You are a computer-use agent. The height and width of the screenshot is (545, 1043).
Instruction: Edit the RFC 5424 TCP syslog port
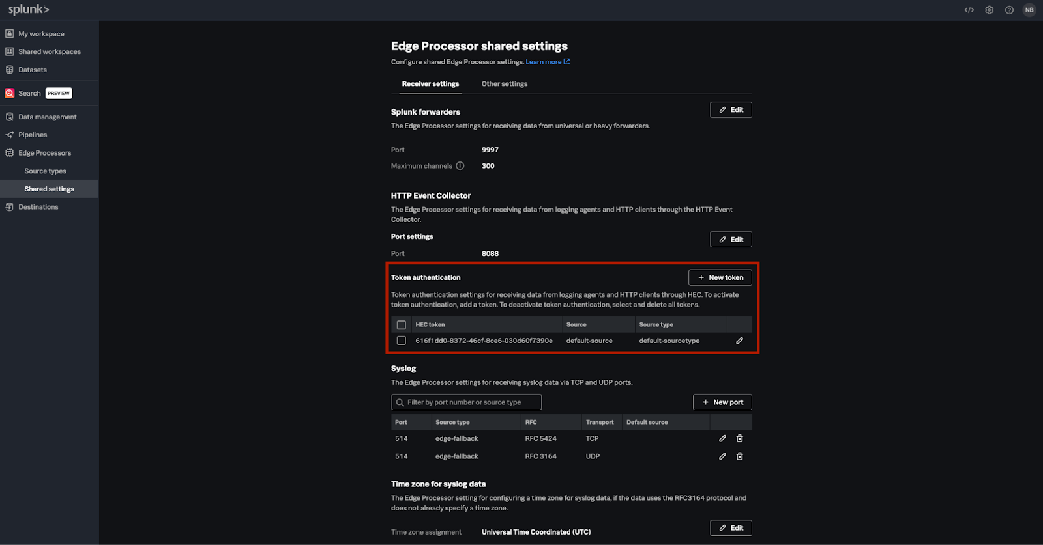point(722,438)
